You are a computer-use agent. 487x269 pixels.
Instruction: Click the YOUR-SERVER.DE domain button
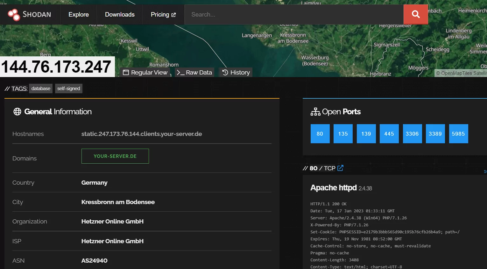115,156
